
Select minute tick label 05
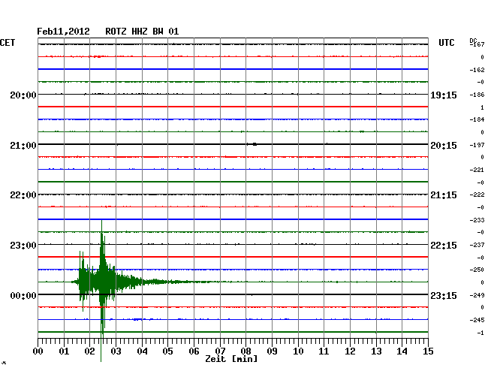pyautogui.click(x=167, y=351)
